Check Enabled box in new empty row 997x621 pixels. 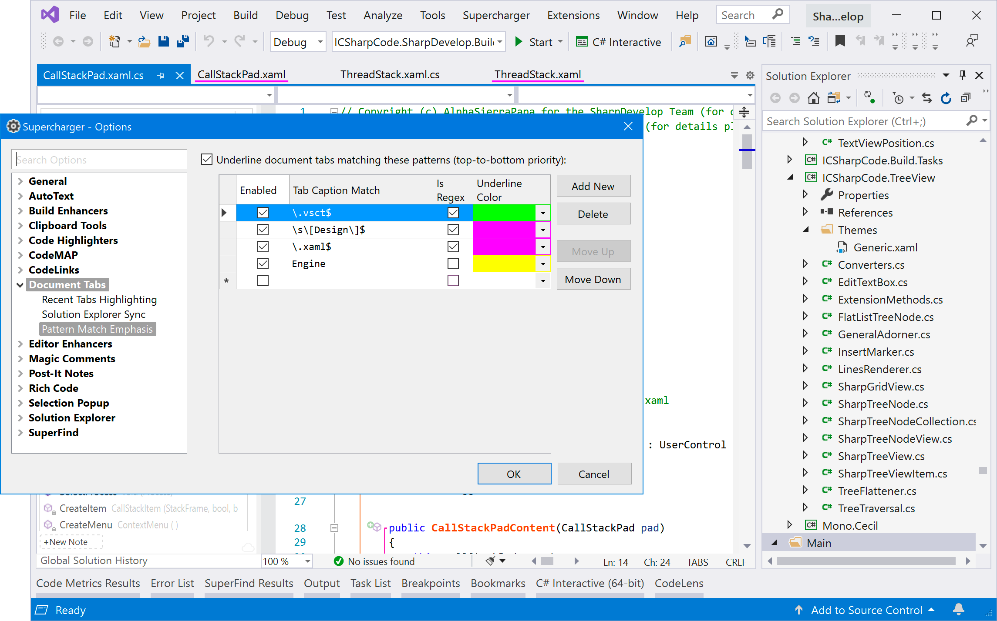(263, 280)
